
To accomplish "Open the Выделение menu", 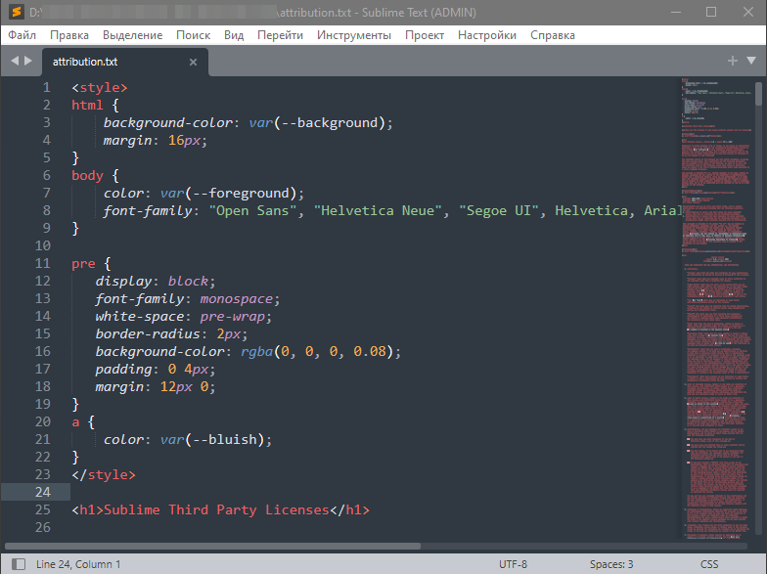I will [x=133, y=35].
